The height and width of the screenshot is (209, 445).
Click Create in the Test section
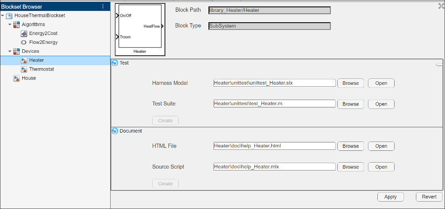click(165, 120)
